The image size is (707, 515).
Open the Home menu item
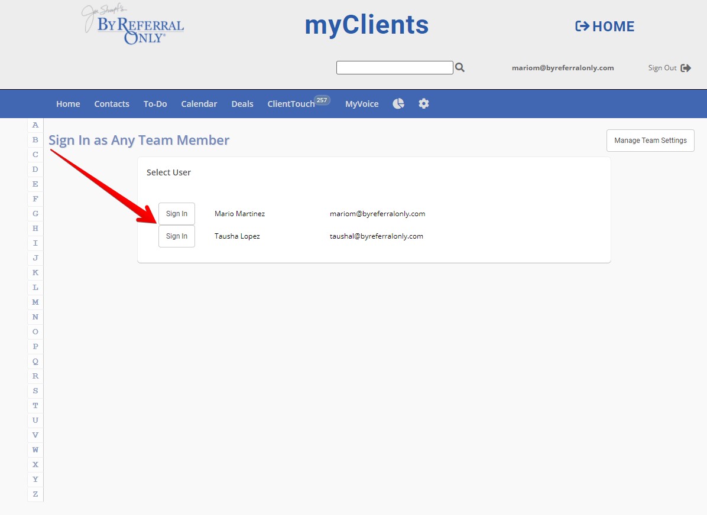pos(68,103)
